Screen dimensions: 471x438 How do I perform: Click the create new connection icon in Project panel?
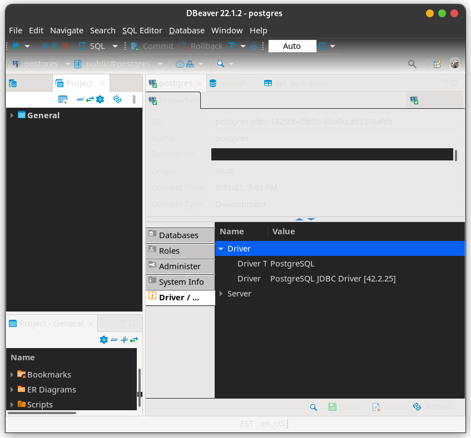(63, 99)
